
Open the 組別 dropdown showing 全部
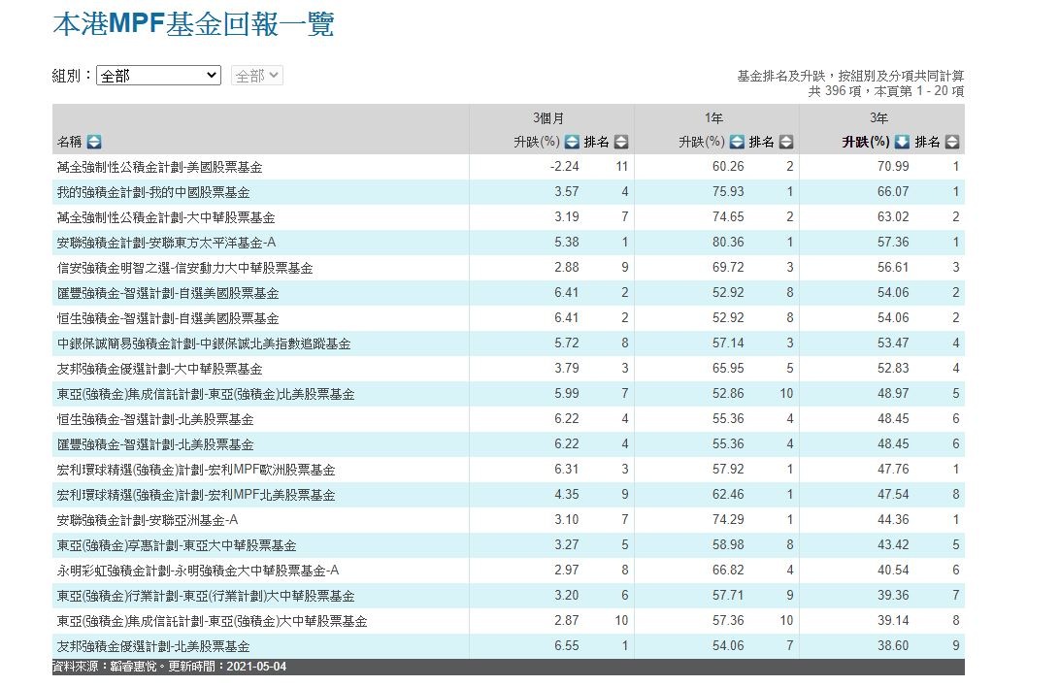tap(159, 75)
